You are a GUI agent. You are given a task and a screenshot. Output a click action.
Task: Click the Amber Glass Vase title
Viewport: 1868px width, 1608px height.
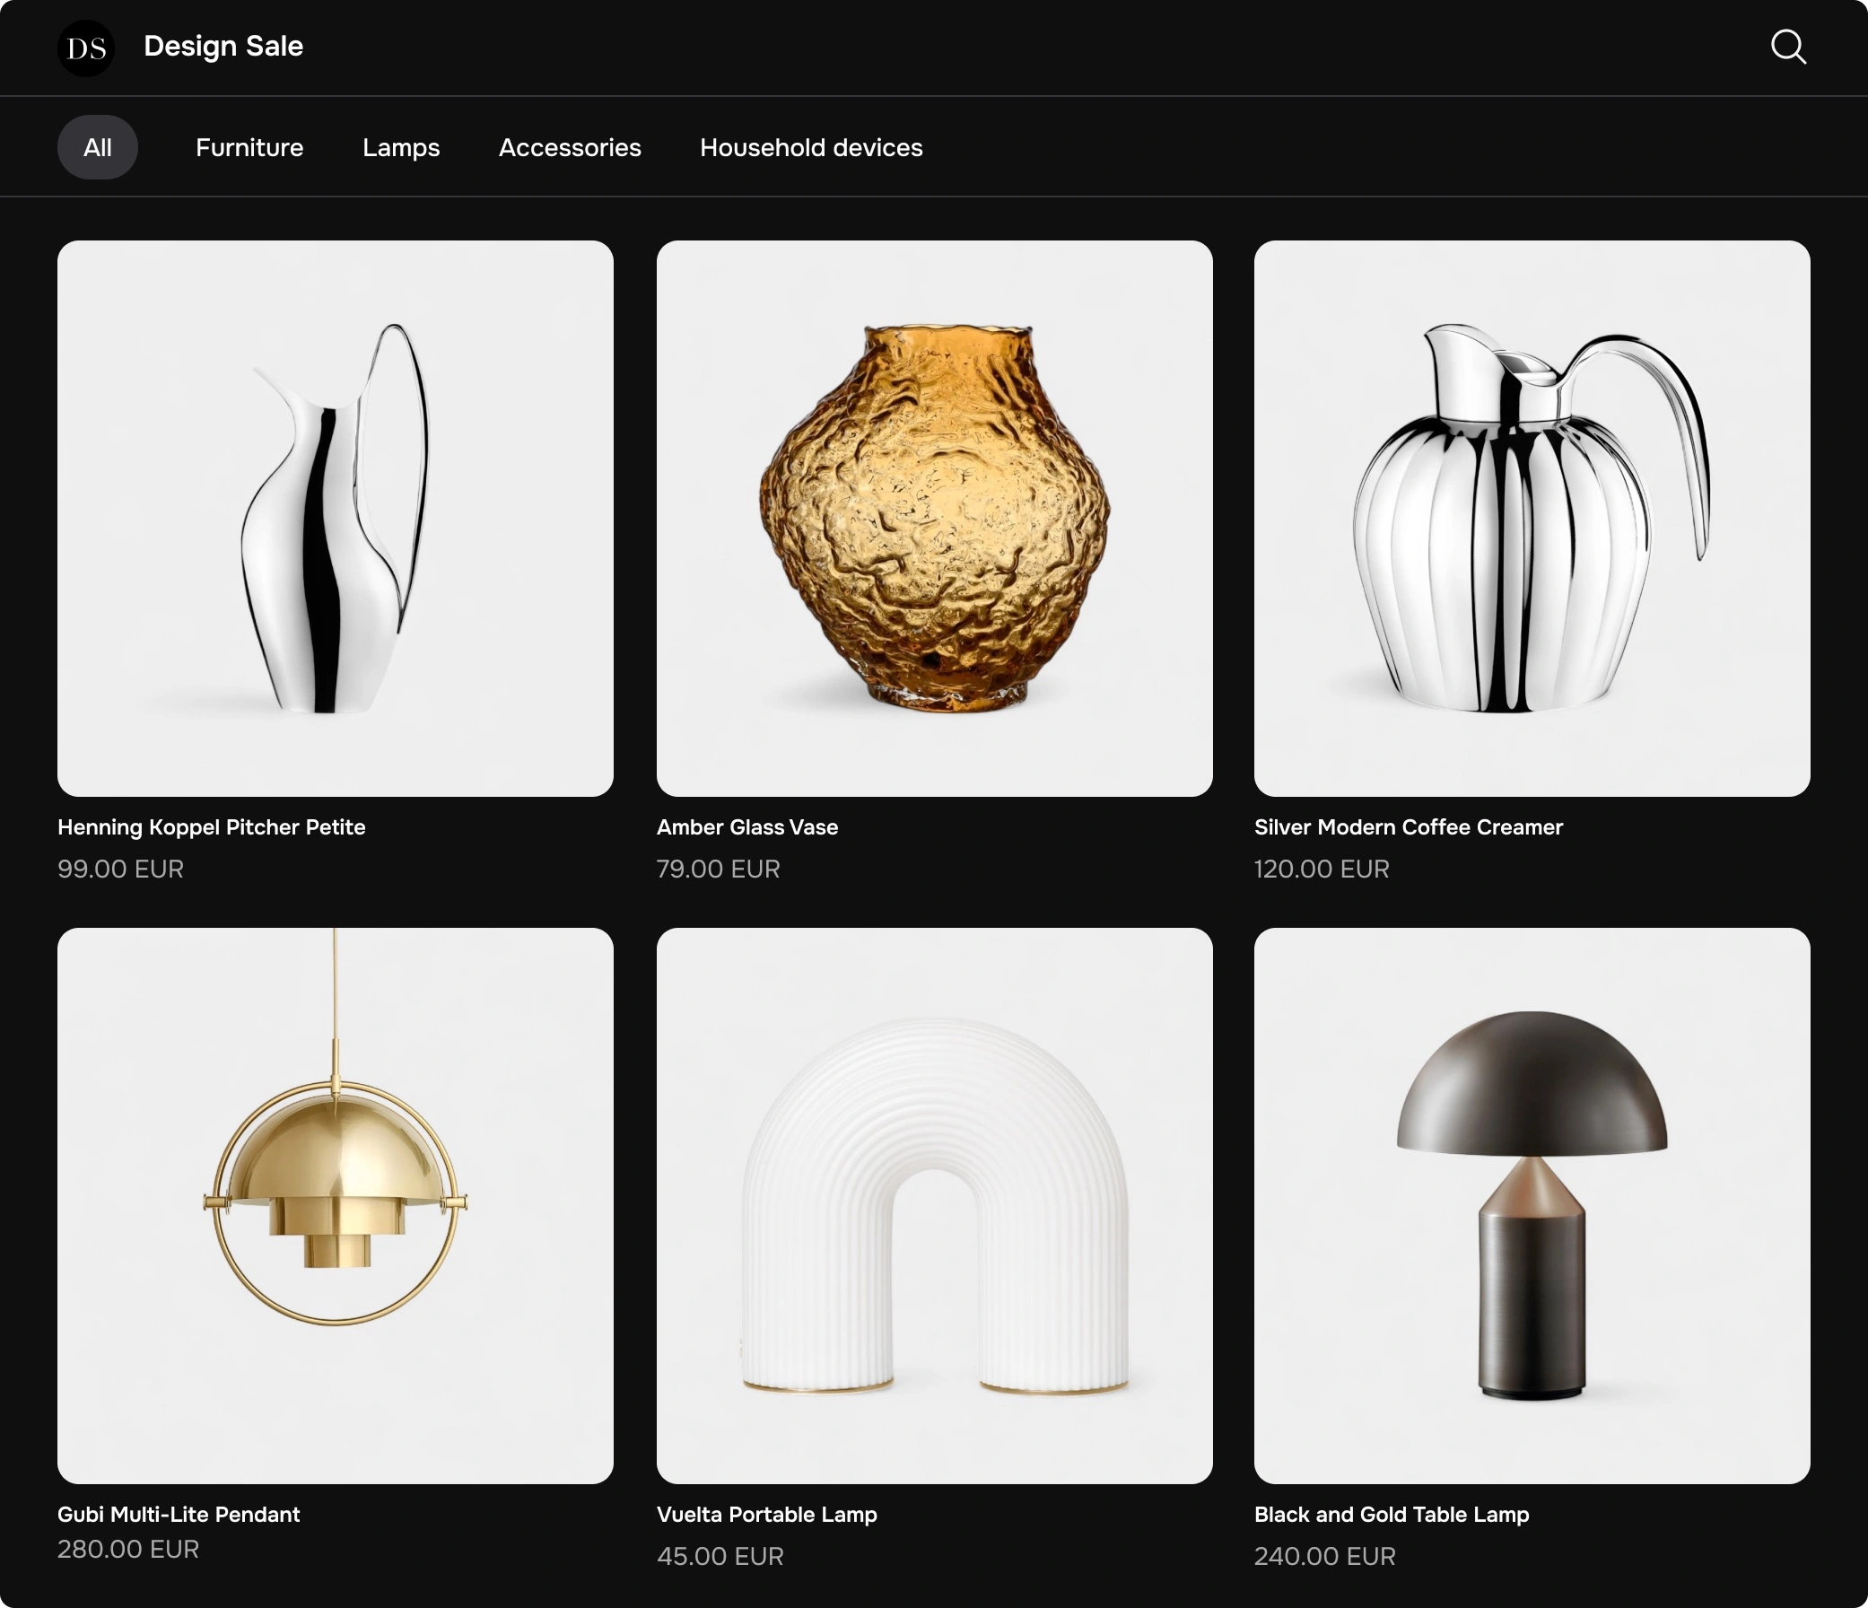[x=746, y=827]
